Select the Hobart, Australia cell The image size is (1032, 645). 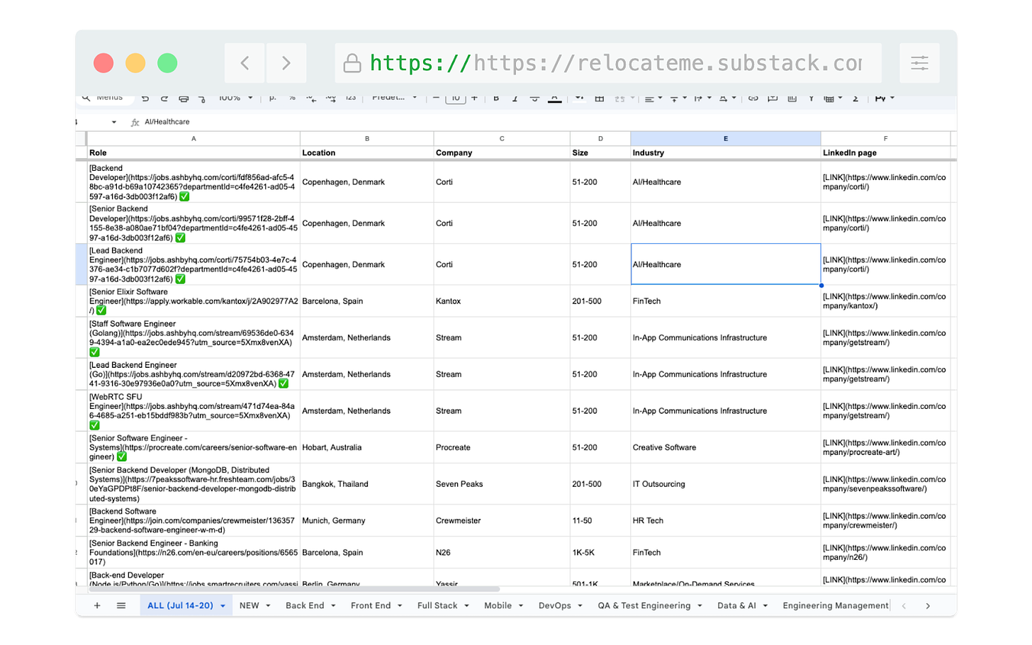[x=367, y=448]
